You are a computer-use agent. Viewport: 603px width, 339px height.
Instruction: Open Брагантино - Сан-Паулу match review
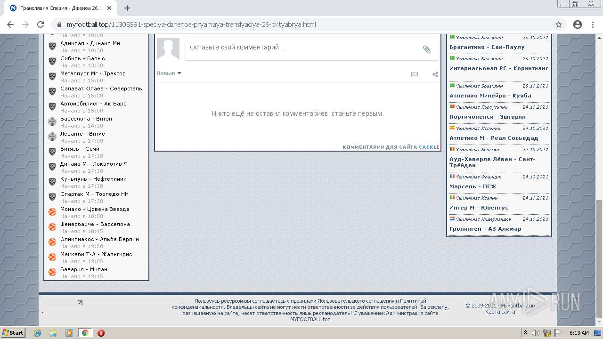pyautogui.click(x=487, y=47)
